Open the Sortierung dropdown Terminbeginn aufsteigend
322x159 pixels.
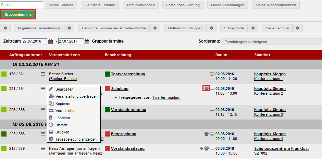point(272,42)
